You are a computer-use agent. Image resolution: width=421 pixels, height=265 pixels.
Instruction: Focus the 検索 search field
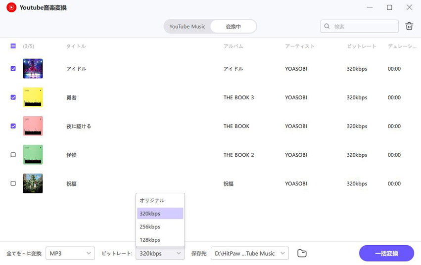(x=359, y=26)
